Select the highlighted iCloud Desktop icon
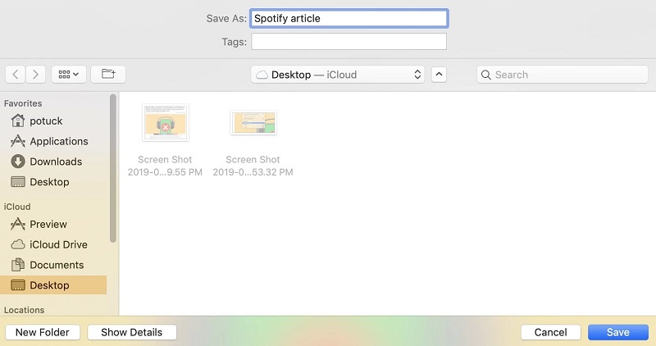The width and height of the screenshot is (656, 346). point(17,285)
